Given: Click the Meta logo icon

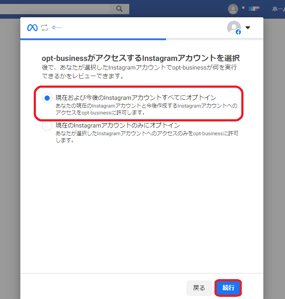Looking at the screenshot, I should click(32, 28).
